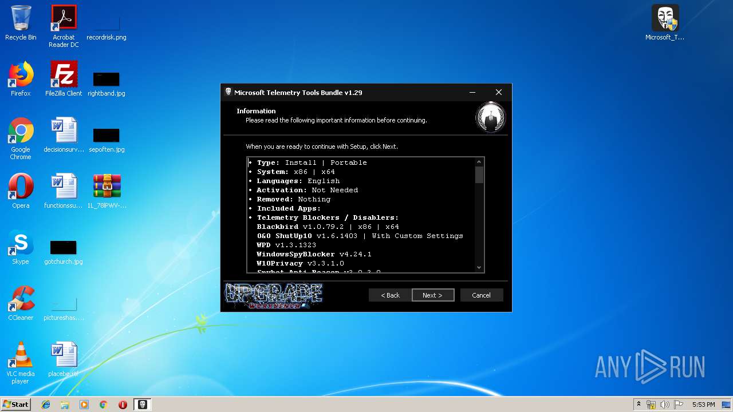This screenshot has height=412, width=733.
Task: Click the Anonymous logo in installer header
Action: 490,117
